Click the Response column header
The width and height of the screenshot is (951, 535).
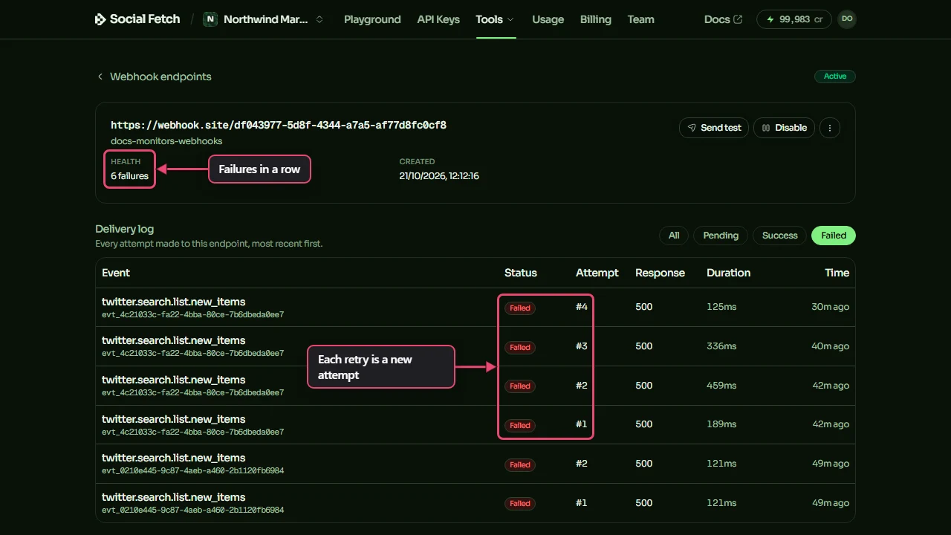click(660, 273)
